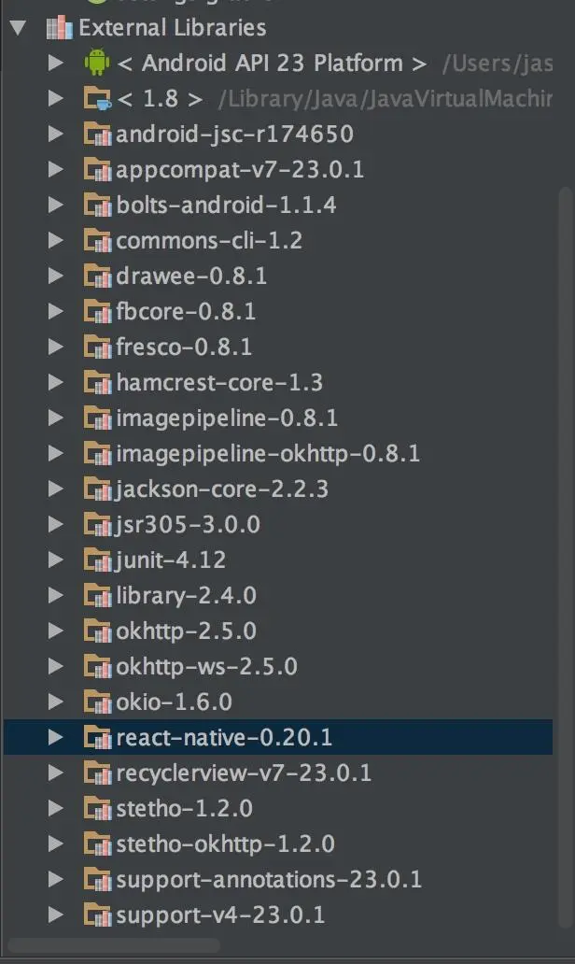
Task: Select the Android API 23 Platform entry
Action: click(x=272, y=64)
